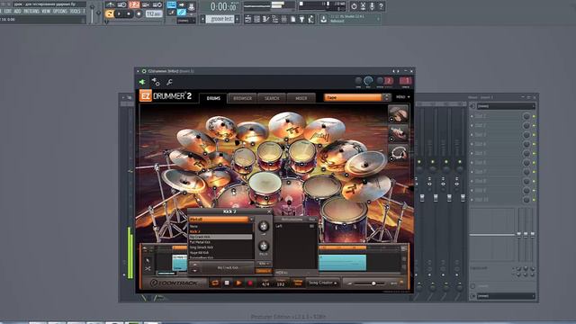Screen dimensions: 576x324
Task: Toggle FL Studio pattern/song mode button
Action: point(110,13)
